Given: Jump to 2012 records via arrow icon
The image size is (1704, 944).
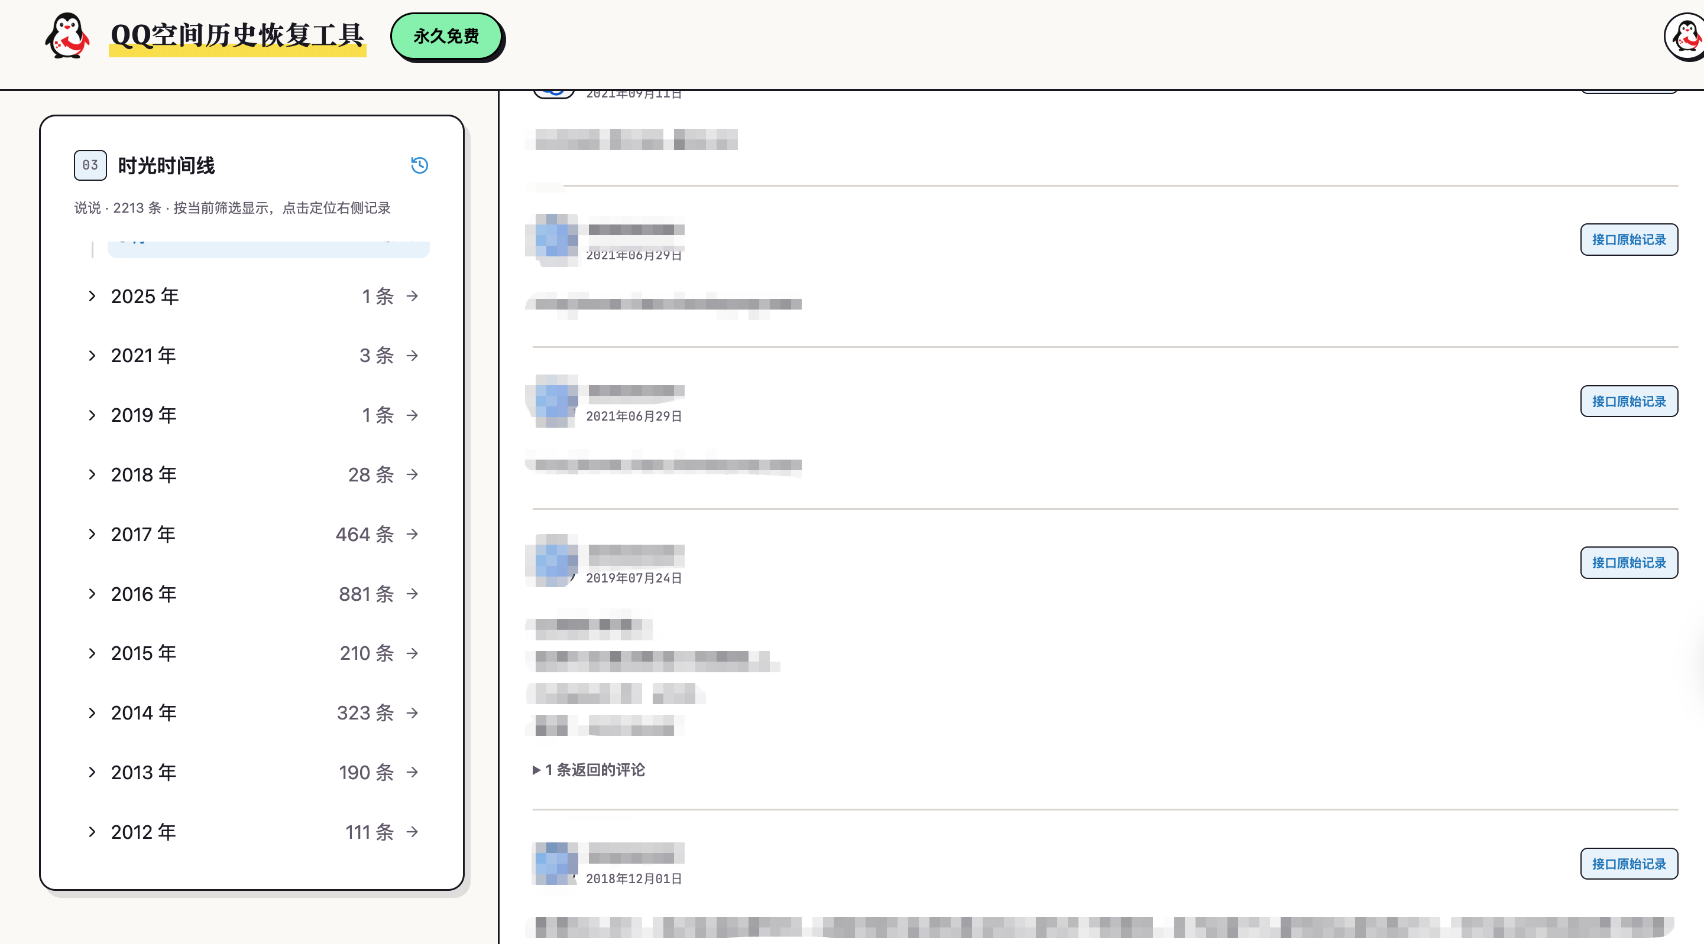Looking at the screenshot, I should 412,832.
